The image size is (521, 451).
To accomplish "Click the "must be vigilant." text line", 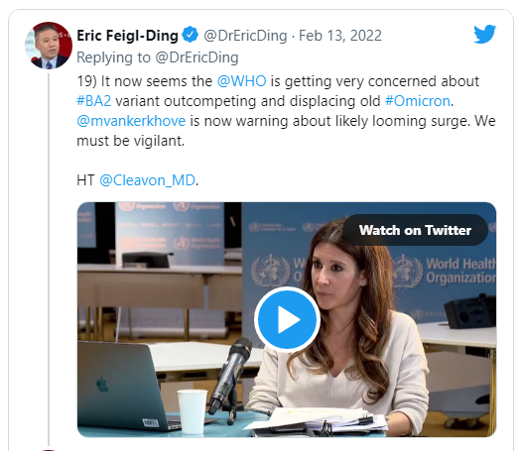I will (131, 141).
